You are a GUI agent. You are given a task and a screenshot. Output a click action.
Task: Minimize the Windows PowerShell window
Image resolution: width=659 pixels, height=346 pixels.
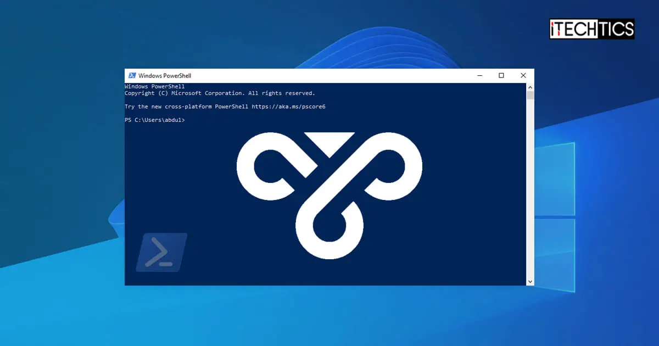pyautogui.click(x=479, y=76)
